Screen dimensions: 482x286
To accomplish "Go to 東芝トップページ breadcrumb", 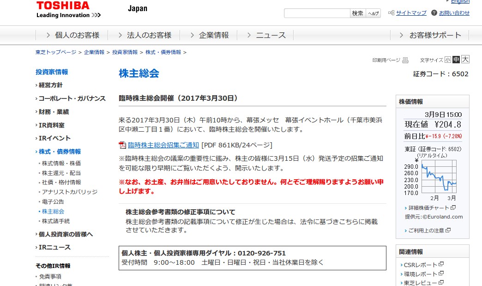I will tap(56, 52).
